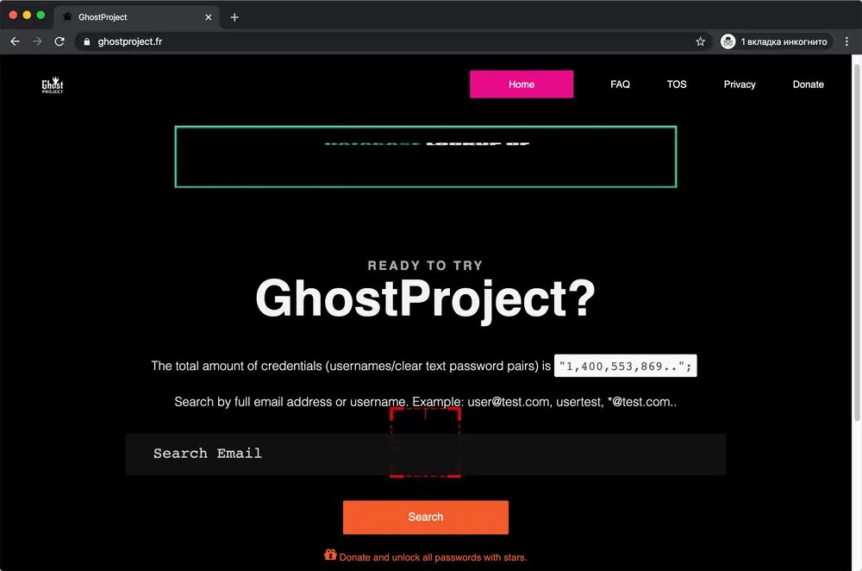862x571 pixels.
Task: Click the bookmark star icon
Action: (700, 41)
